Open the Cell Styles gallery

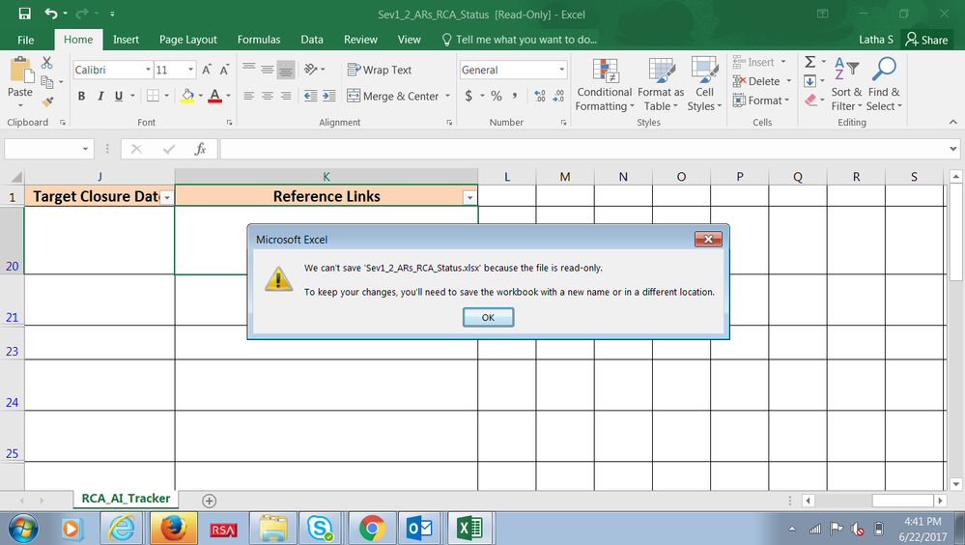(704, 84)
